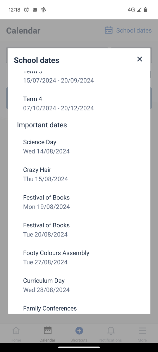Tap the battery icon in status bar

[146, 10]
